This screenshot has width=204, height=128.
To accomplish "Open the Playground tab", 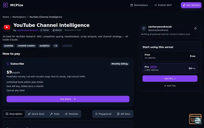I will tap(103, 114).
